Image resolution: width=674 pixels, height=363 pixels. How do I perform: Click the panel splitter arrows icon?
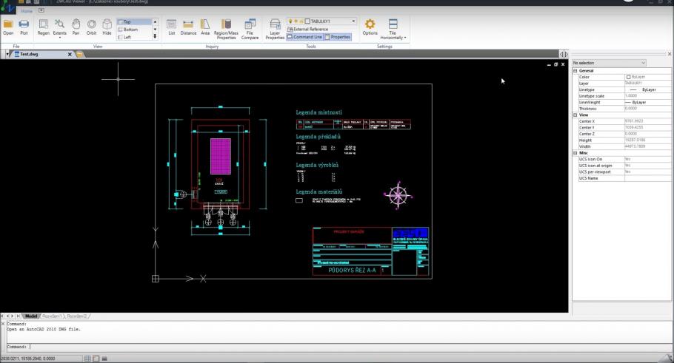coord(564,54)
